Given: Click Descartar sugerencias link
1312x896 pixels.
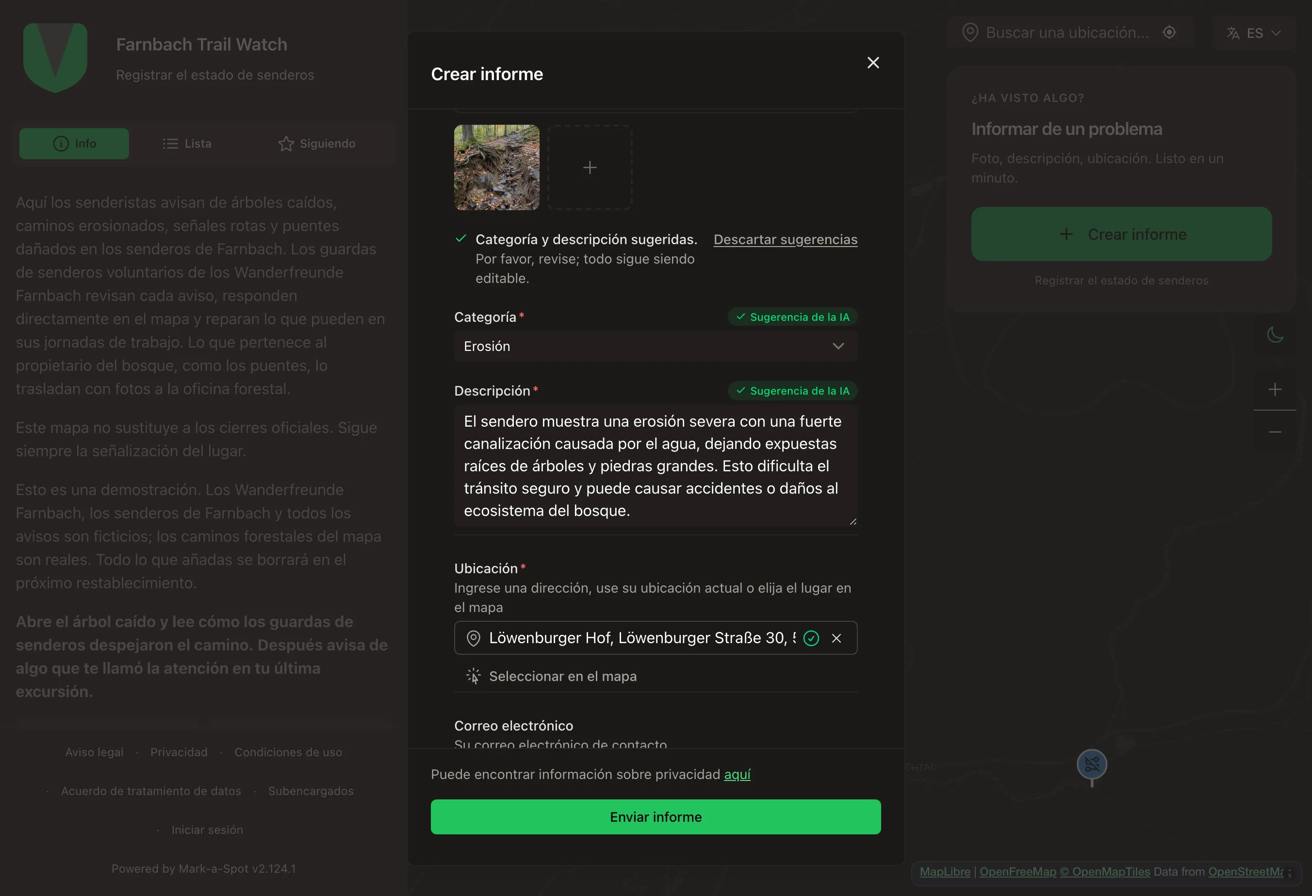Looking at the screenshot, I should pos(785,239).
